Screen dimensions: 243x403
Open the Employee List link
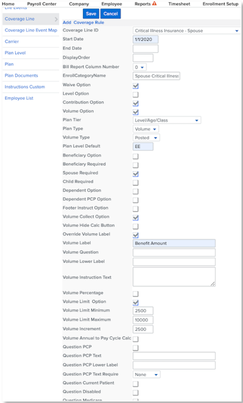click(x=19, y=98)
